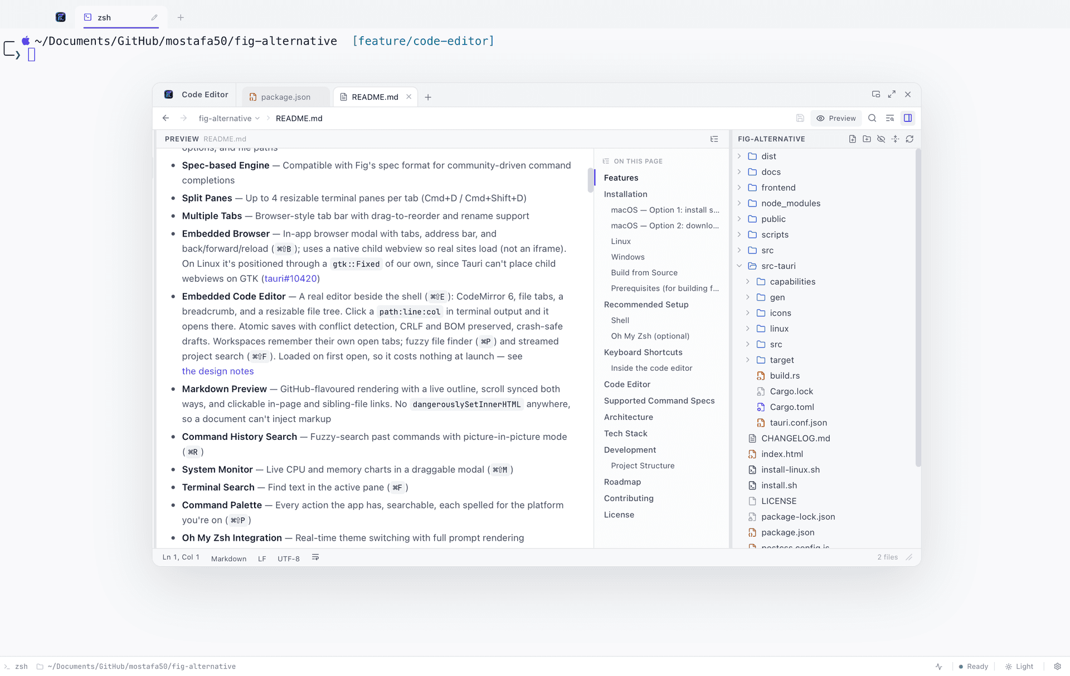Switch to the package.json tab
Image resolution: width=1070 pixels, height=676 pixels.
click(285, 97)
